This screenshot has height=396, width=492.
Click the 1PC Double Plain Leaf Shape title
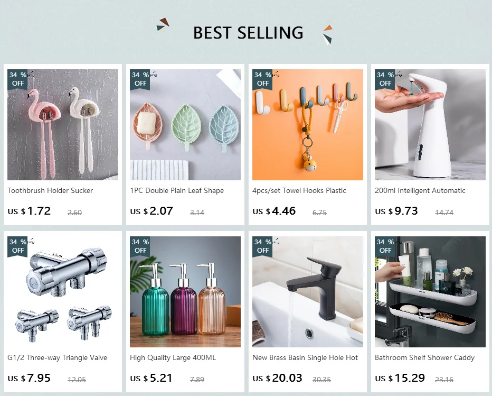click(177, 190)
